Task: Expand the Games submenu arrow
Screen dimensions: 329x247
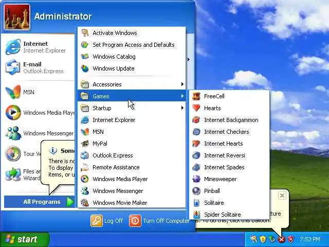Action: (x=182, y=96)
